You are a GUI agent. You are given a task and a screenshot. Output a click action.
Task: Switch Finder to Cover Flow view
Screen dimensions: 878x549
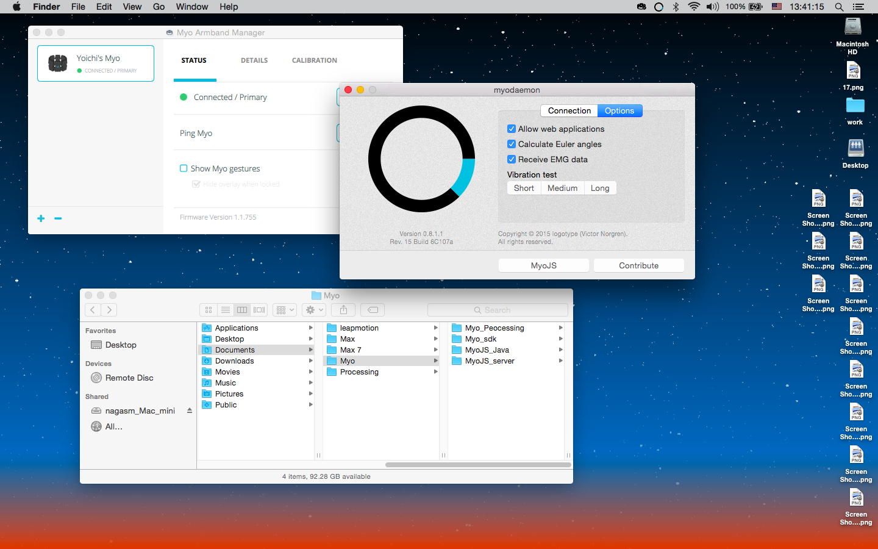click(259, 310)
